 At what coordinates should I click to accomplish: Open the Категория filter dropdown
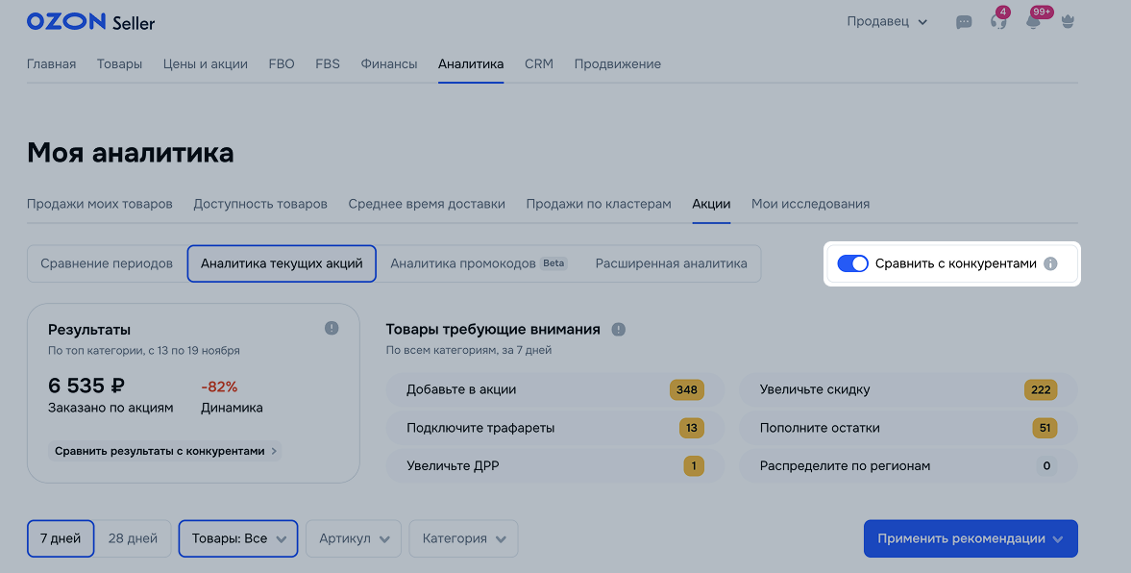[x=463, y=538]
